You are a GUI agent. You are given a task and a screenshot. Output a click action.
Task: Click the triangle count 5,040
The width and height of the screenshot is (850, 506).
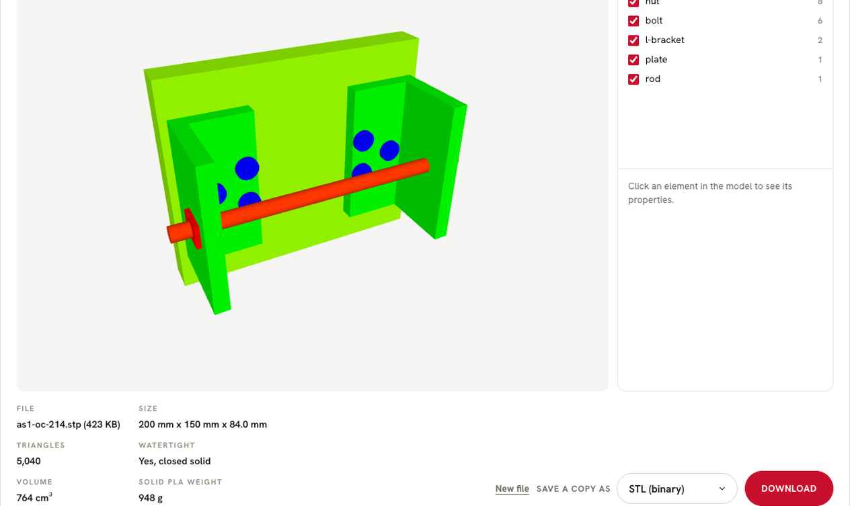(x=29, y=462)
